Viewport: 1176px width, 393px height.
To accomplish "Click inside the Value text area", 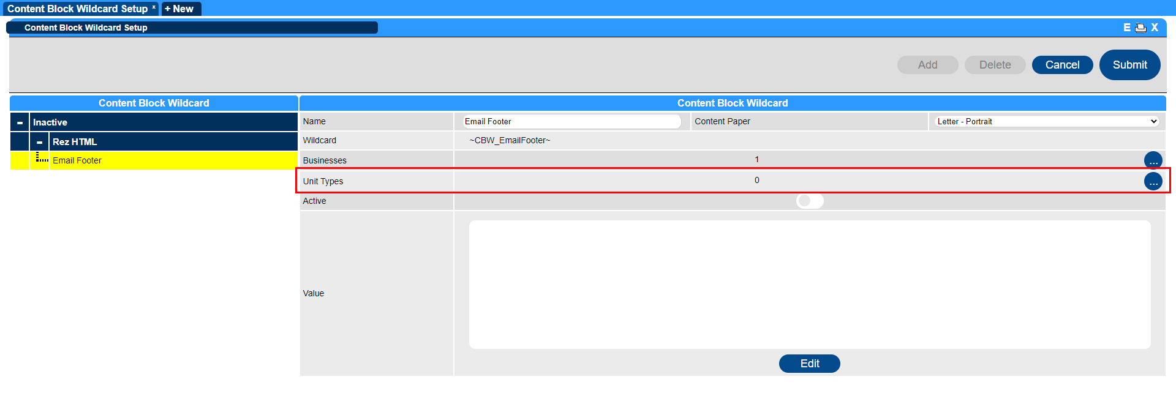I will point(810,285).
